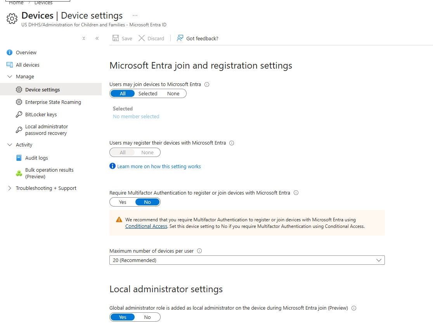Click the Discard X icon
Screen dimensions: 433x324
tap(142, 38)
